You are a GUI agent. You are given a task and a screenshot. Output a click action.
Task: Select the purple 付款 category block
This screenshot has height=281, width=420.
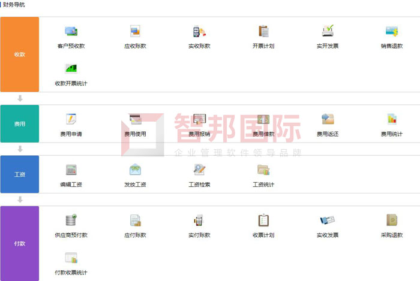(x=20, y=243)
